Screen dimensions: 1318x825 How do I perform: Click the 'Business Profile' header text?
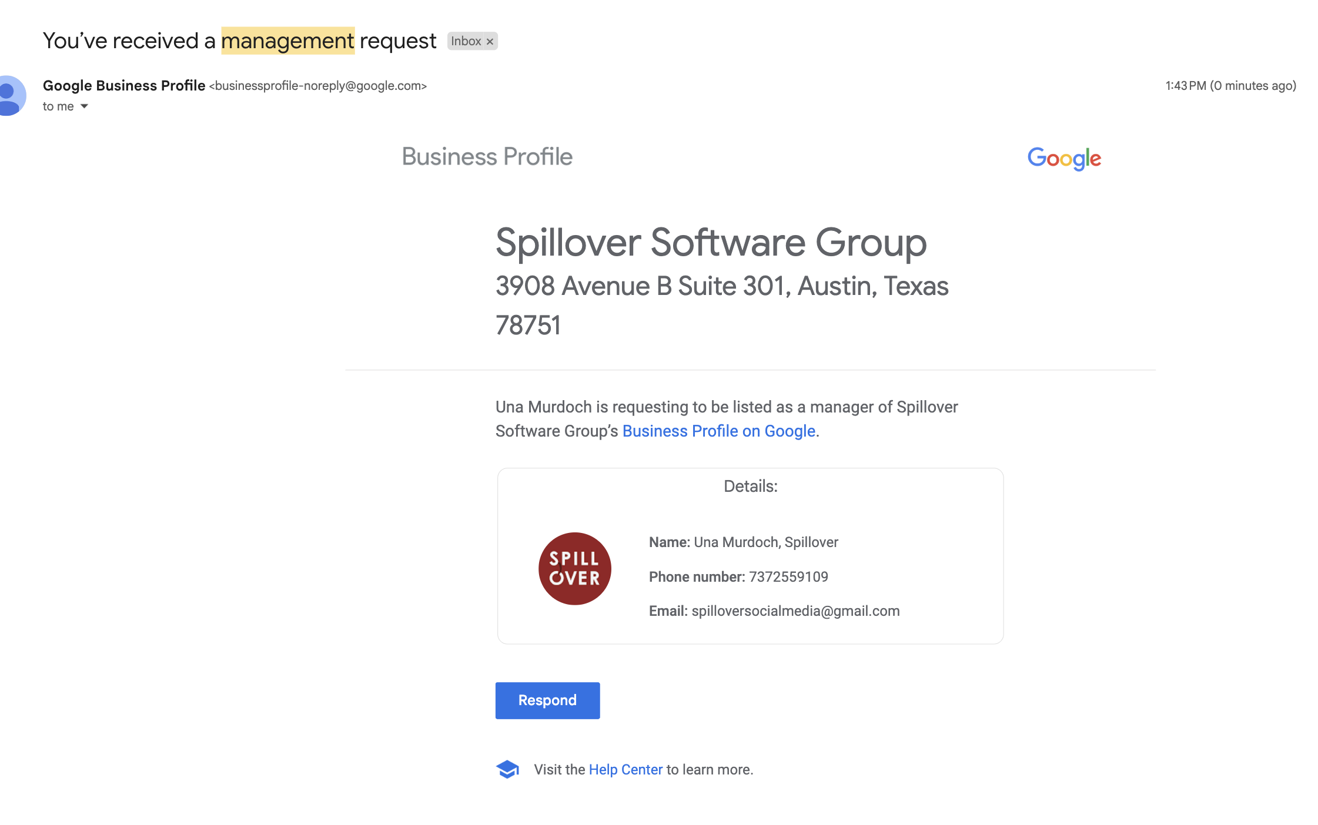pyautogui.click(x=487, y=157)
